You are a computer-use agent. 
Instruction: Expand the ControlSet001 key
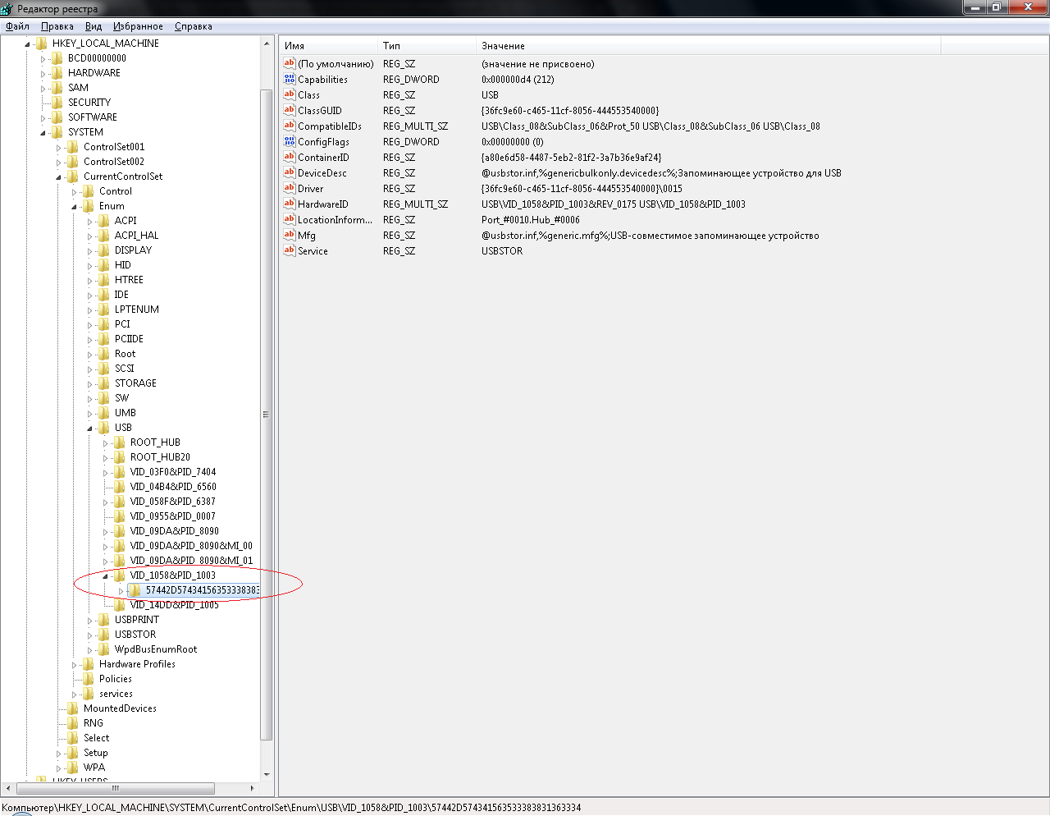click(x=59, y=148)
